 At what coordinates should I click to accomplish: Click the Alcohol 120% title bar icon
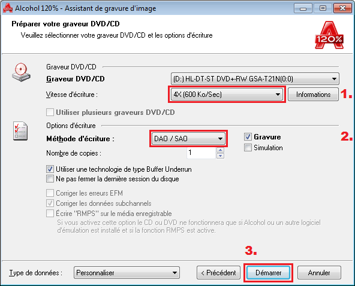pyautogui.click(x=8, y=8)
